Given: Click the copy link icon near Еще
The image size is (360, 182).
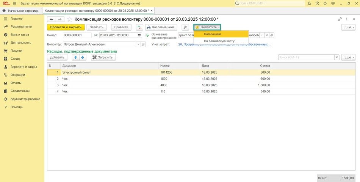Looking at the screenshot, I should (340, 19).
